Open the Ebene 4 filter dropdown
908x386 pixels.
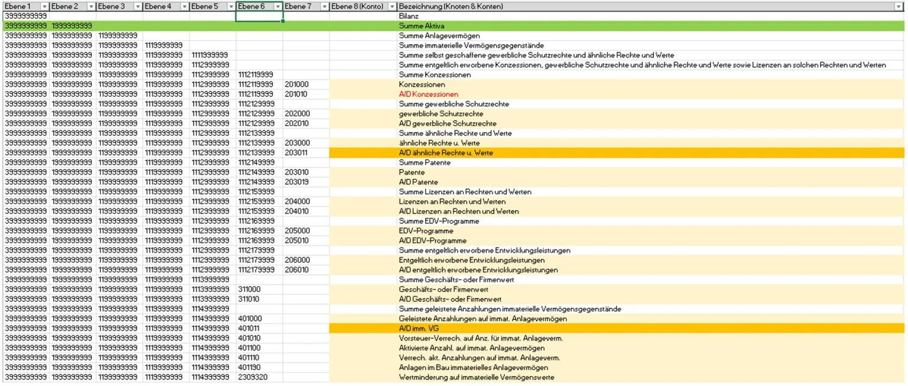[183, 7]
